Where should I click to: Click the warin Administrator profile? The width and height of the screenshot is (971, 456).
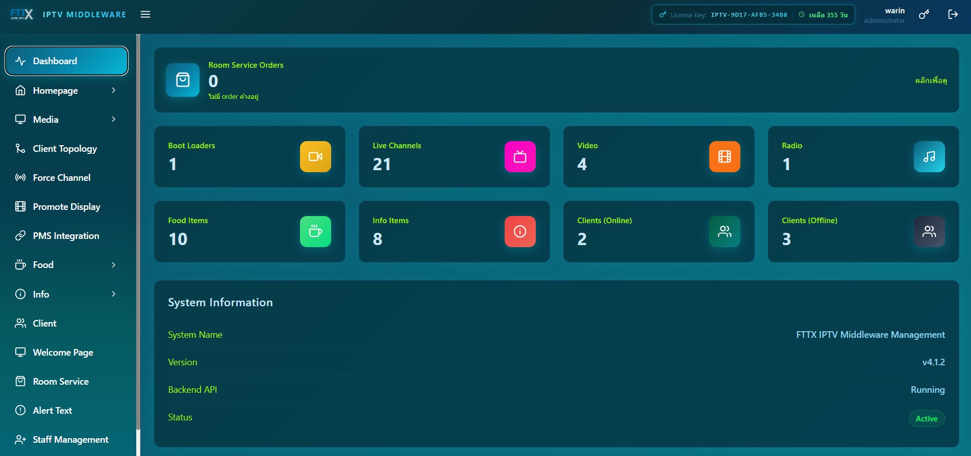(884, 15)
